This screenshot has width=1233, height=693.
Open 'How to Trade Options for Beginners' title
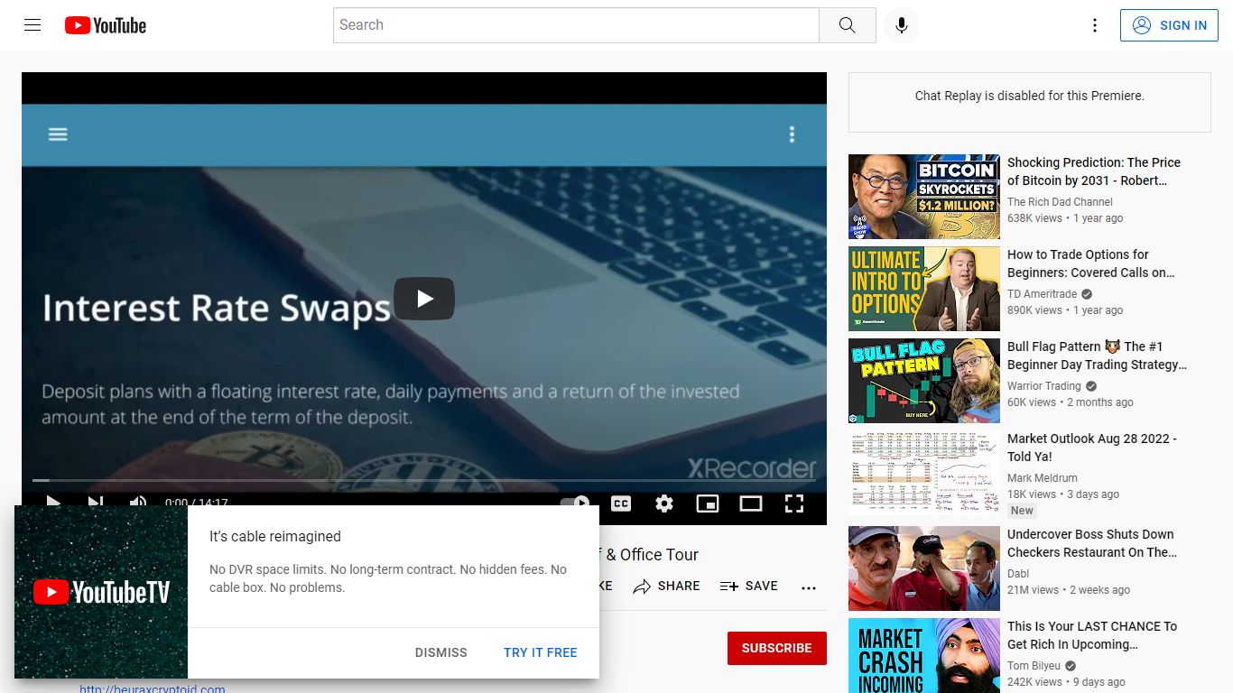coord(1091,263)
